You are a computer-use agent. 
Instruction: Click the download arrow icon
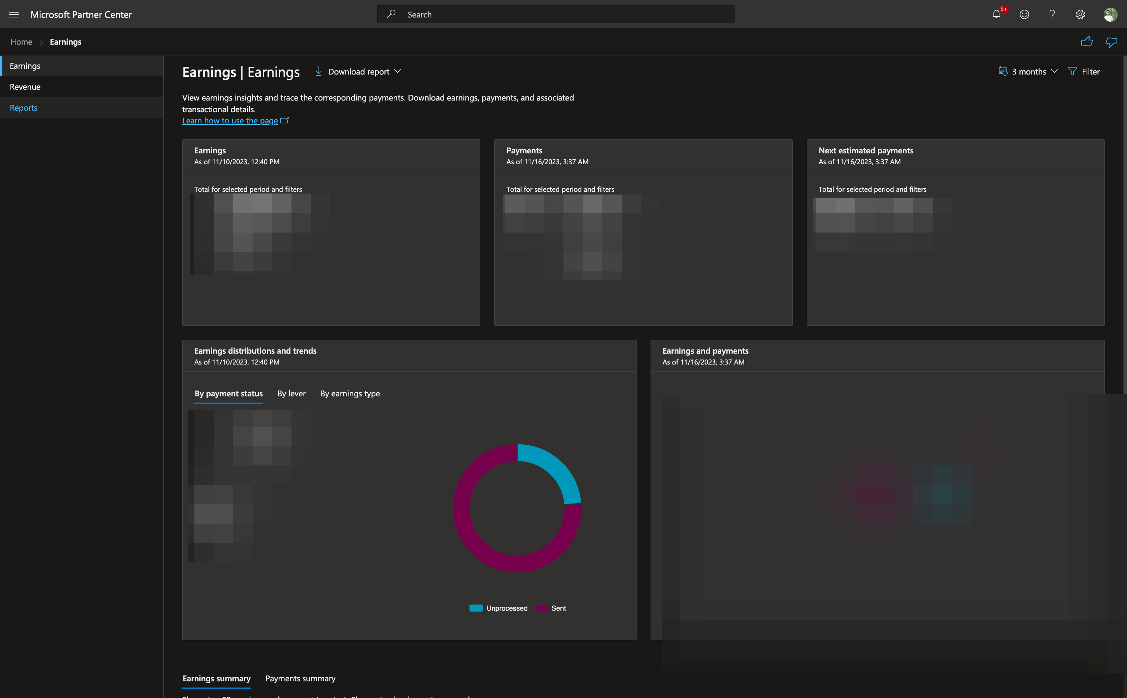[x=318, y=71]
